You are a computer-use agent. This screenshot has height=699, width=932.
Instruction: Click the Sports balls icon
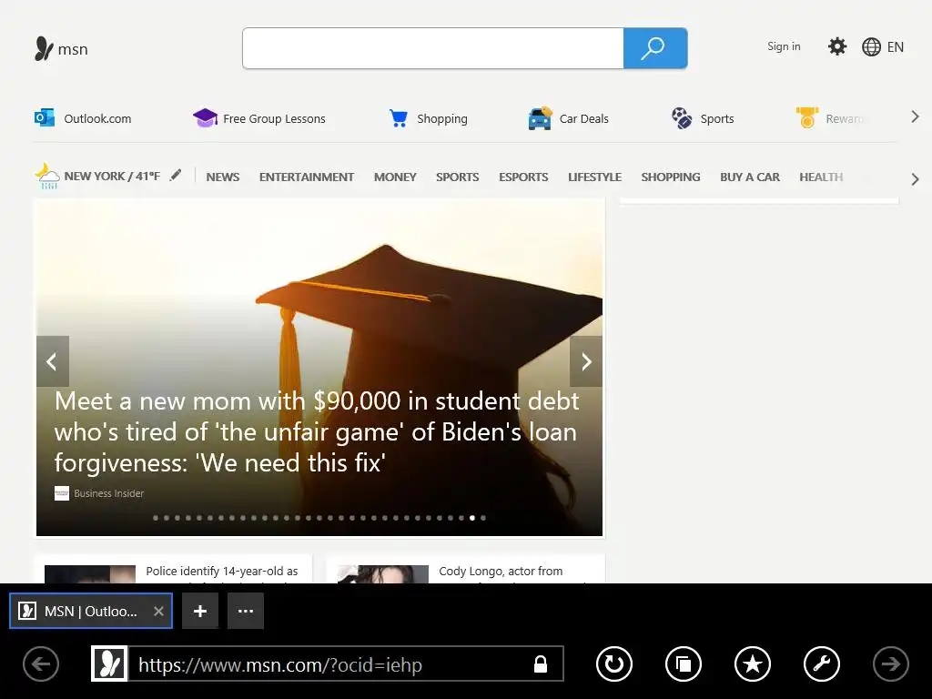682,117
